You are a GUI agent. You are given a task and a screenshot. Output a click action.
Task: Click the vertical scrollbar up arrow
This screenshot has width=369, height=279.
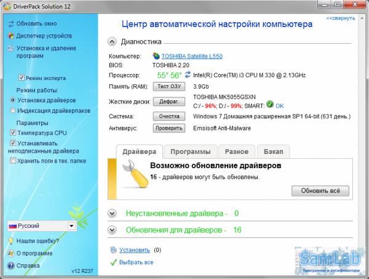click(362, 18)
